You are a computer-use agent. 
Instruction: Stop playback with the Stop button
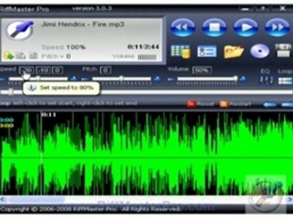[x=214, y=27]
